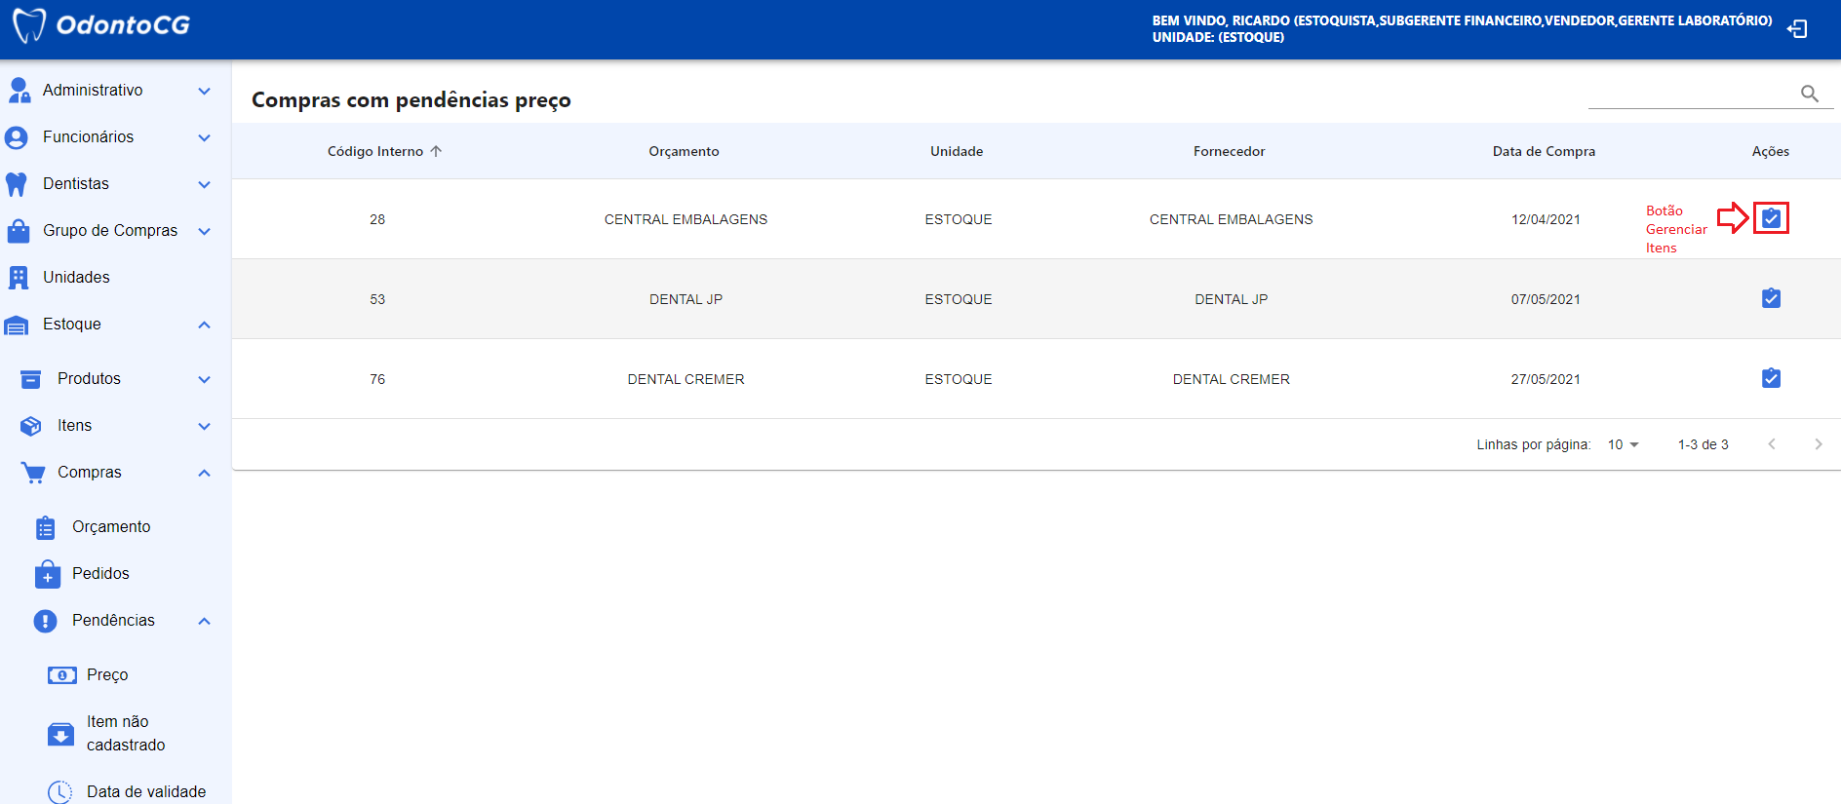Click the search magnifier icon
This screenshot has height=804, width=1841.
point(1810,94)
